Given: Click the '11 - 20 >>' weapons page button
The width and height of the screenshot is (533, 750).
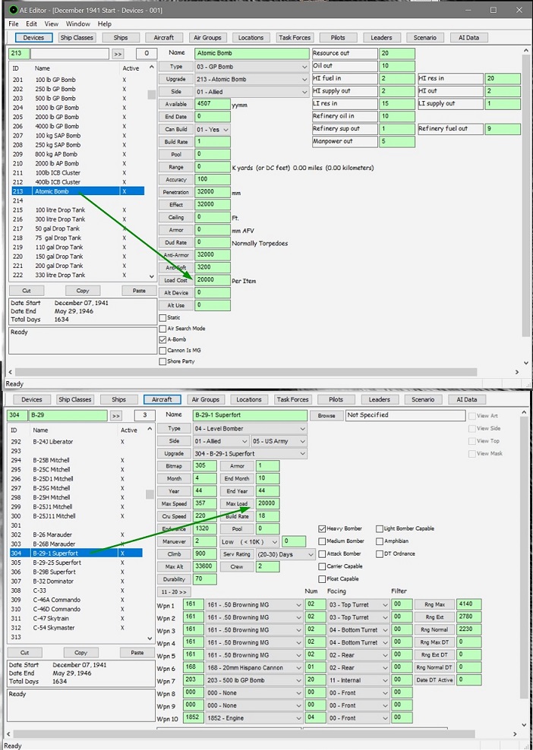Looking at the screenshot, I should [174, 591].
